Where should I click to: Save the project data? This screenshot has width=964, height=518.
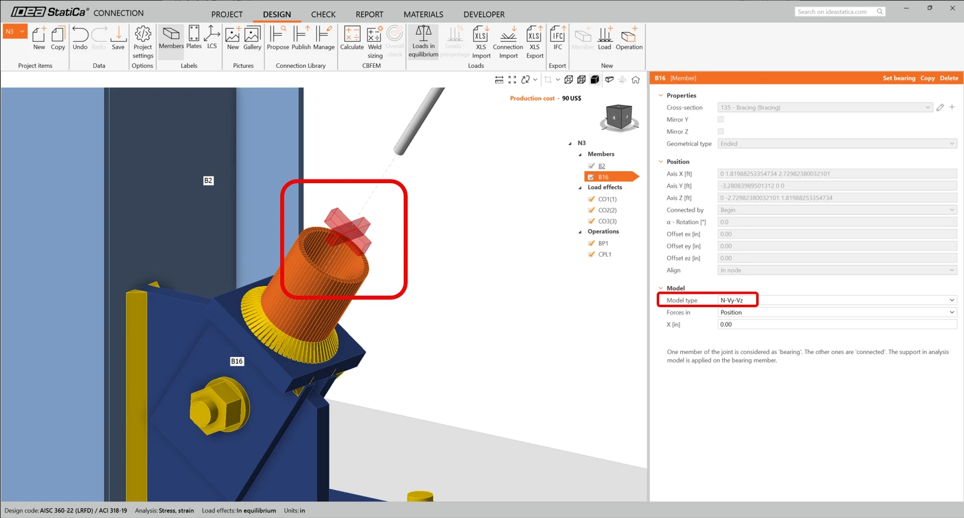click(118, 39)
